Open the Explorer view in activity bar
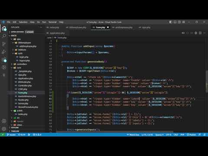 4,28
